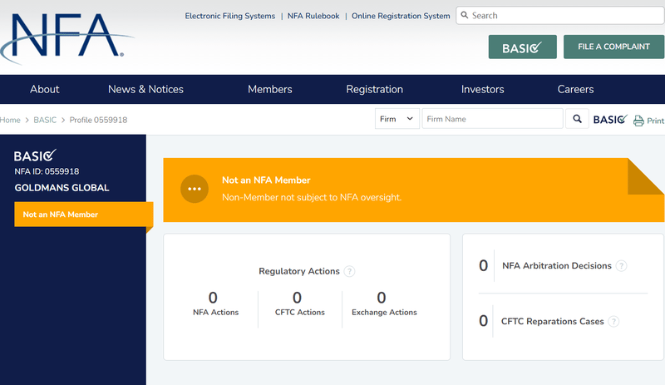
Task: Expand the Firm search type dropdown
Action: point(397,119)
